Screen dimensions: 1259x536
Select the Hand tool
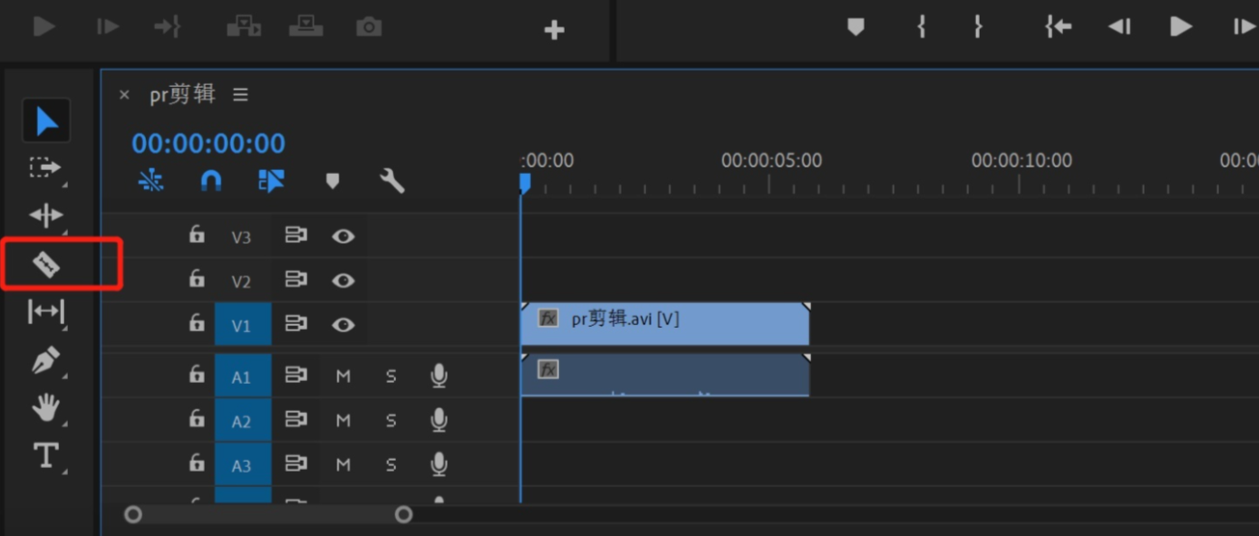click(x=45, y=407)
